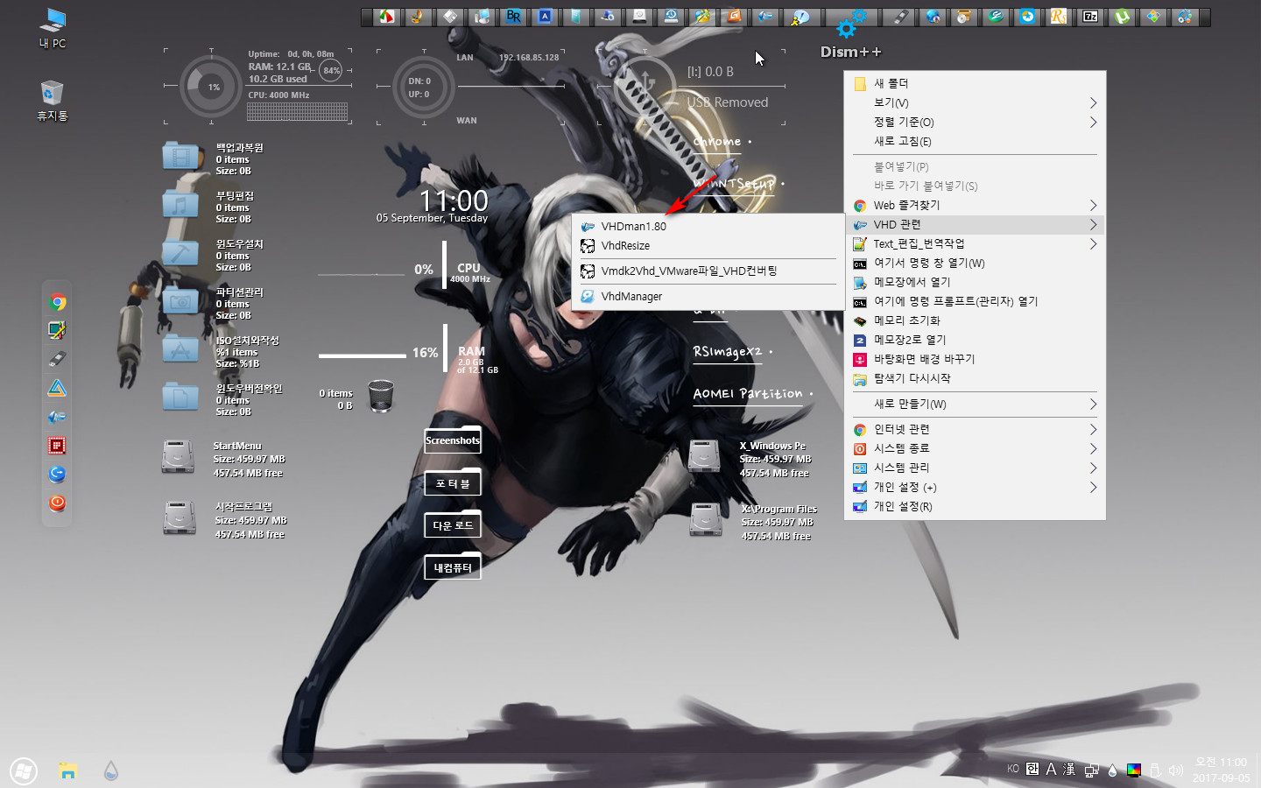The width and height of the screenshot is (1261, 788).
Task: Click the RAM usage bar
Action: [363, 355]
